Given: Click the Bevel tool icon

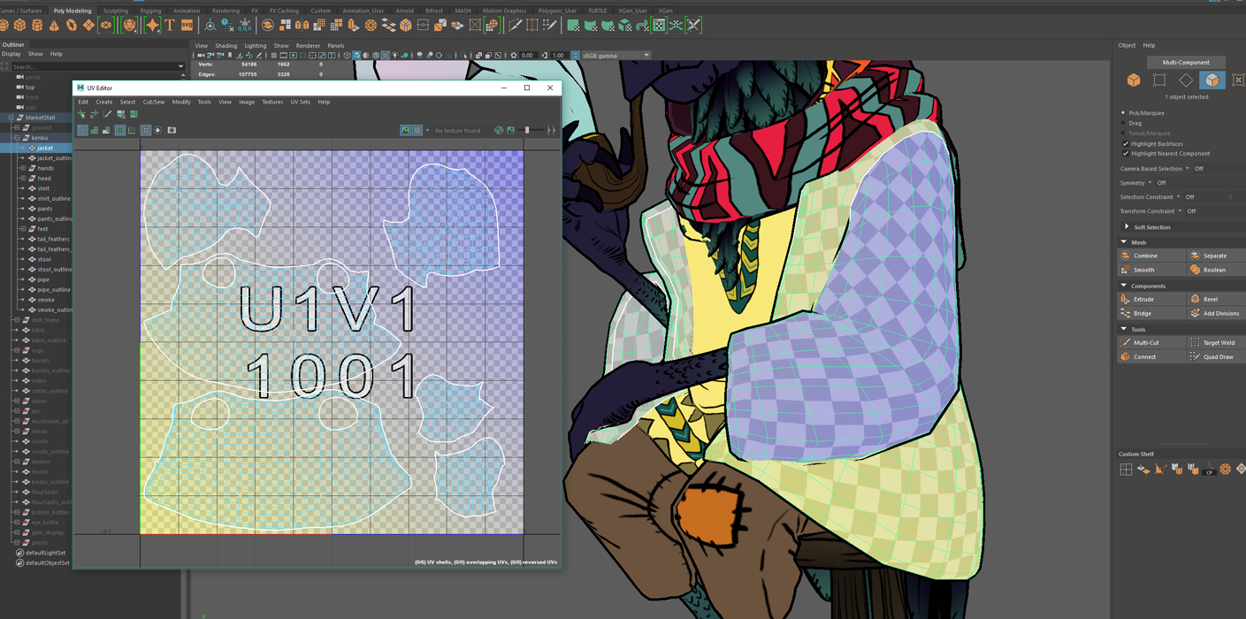Looking at the screenshot, I should click(x=1195, y=299).
